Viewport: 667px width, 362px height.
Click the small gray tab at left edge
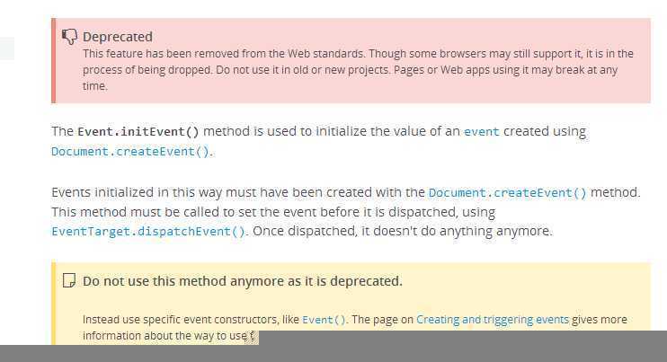(x=7, y=49)
